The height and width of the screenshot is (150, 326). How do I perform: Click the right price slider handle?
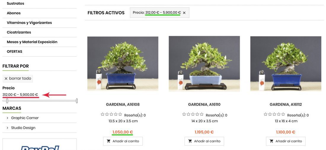click(x=77, y=101)
